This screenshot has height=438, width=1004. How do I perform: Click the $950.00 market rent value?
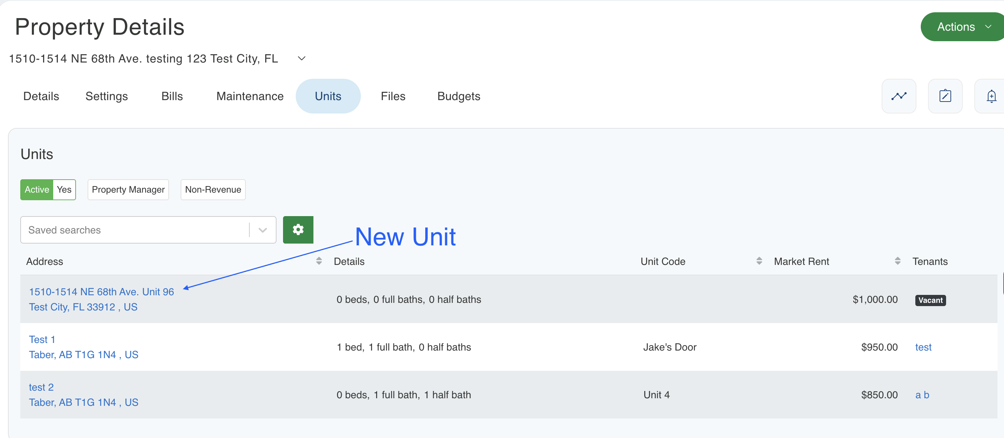point(879,347)
